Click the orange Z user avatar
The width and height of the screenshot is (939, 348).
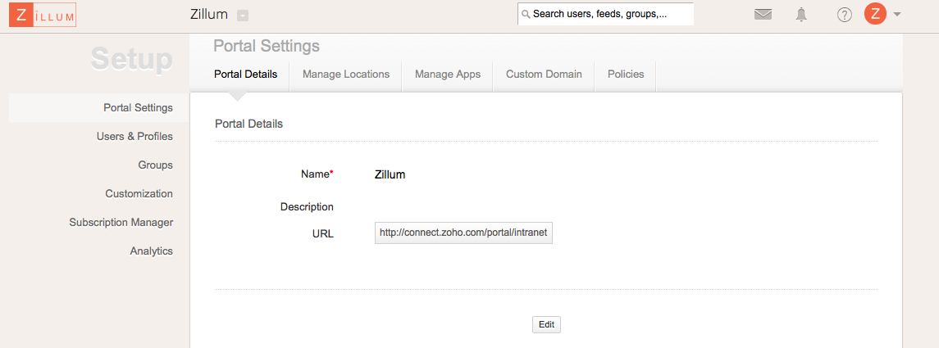pyautogui.click(x=875, y=14)
